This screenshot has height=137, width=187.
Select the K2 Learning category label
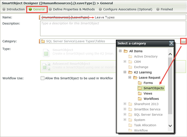point(143,72)
